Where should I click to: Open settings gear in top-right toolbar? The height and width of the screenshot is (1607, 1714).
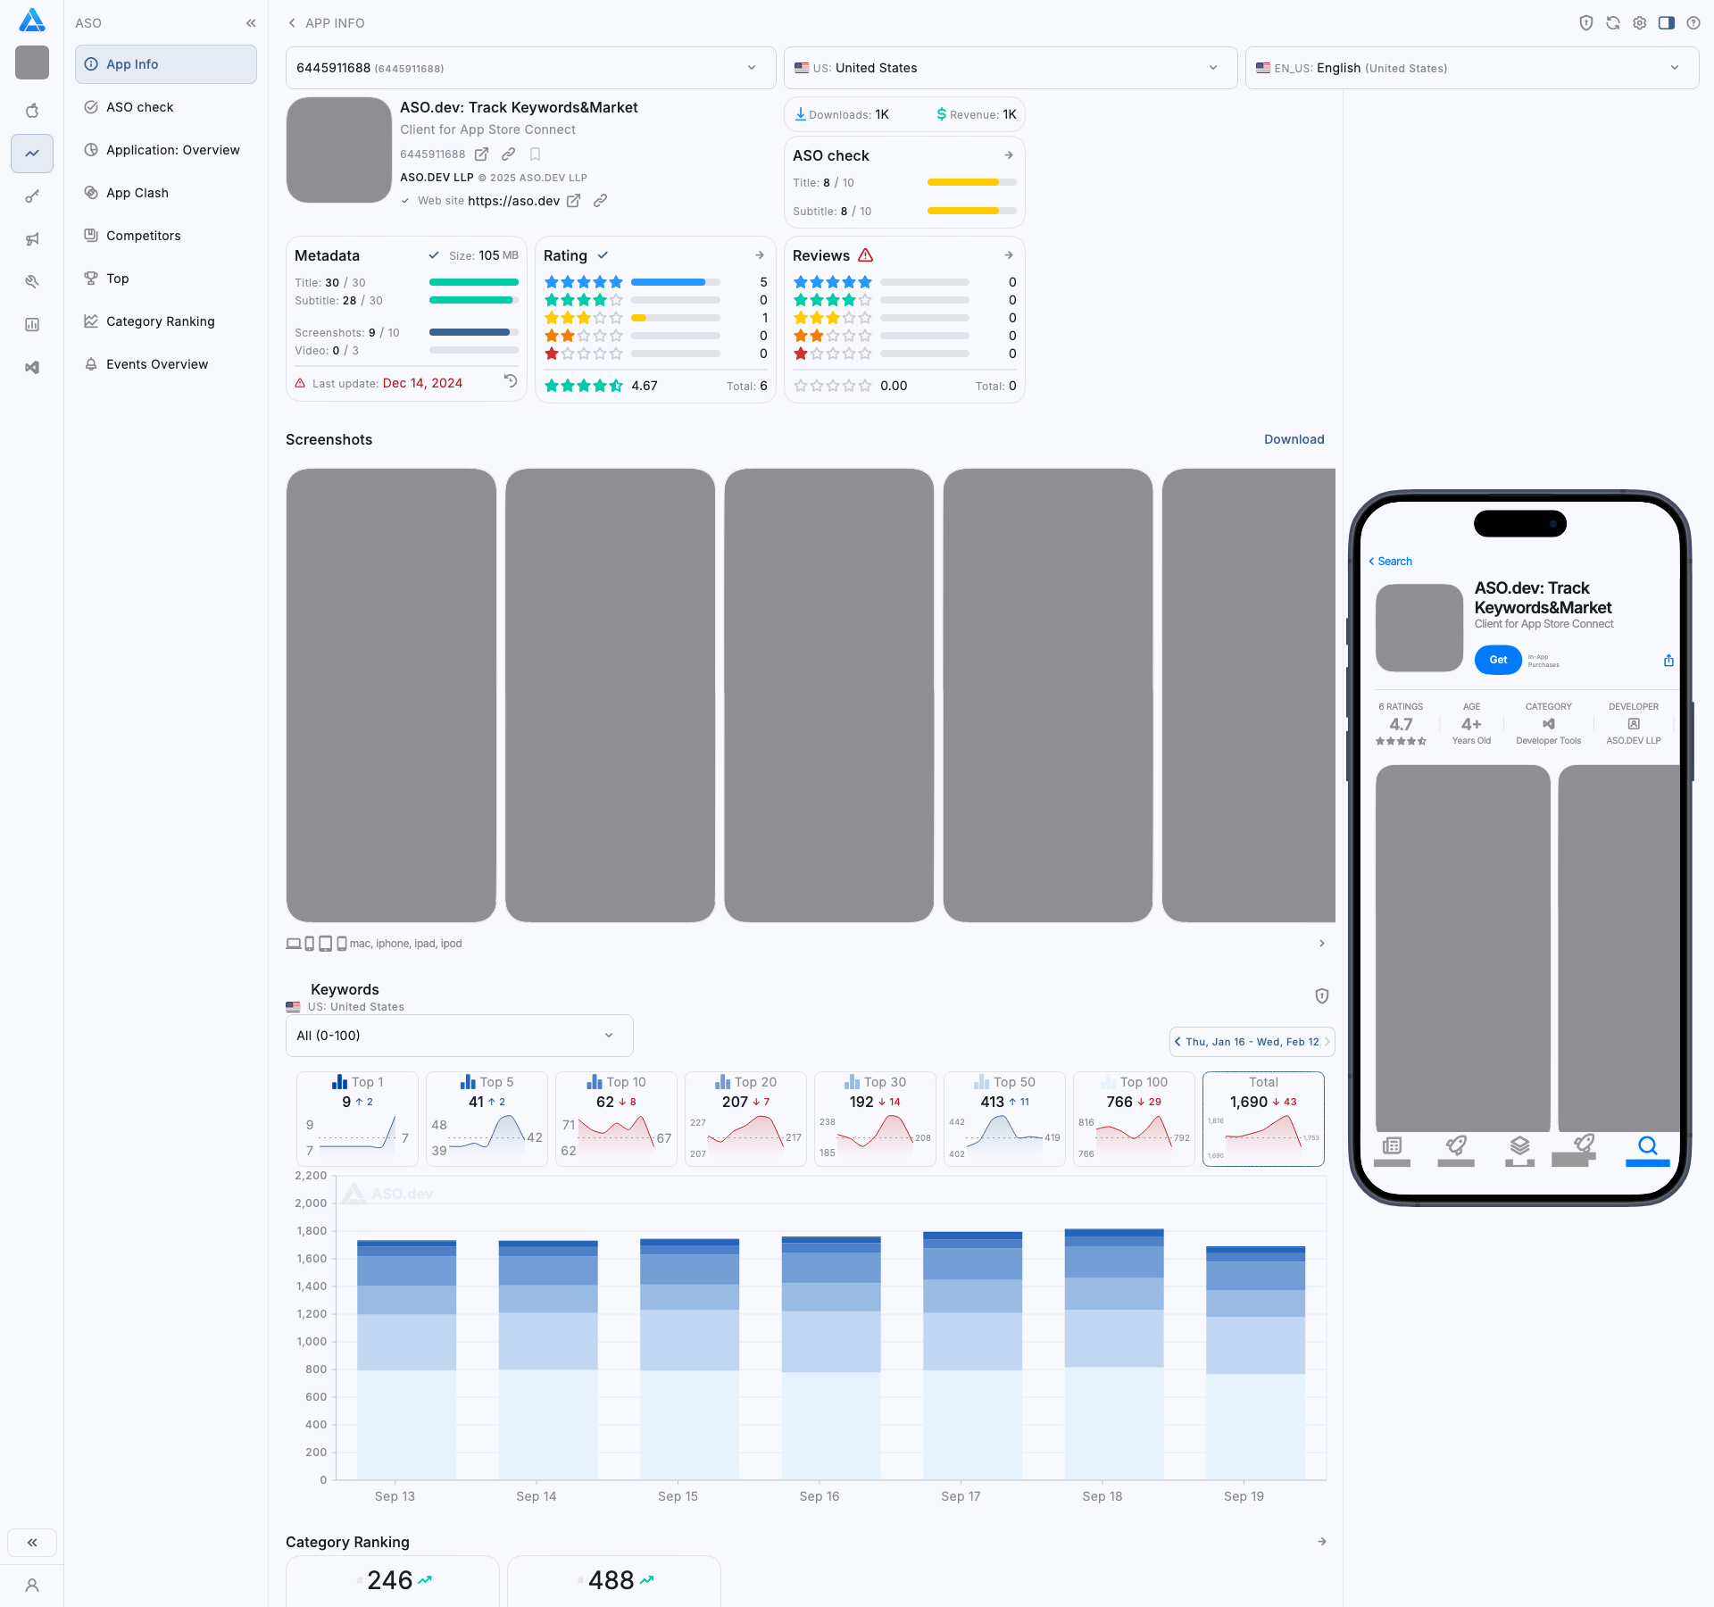[1640, 23]
